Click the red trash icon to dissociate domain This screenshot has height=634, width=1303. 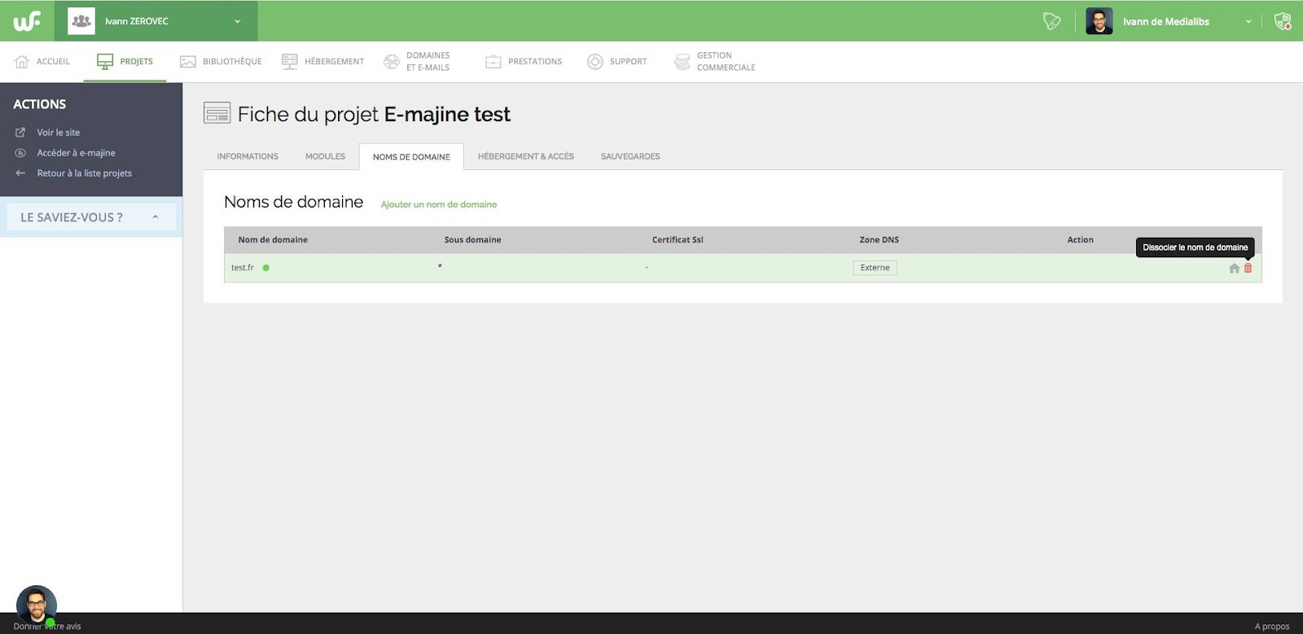[1248, 268]
